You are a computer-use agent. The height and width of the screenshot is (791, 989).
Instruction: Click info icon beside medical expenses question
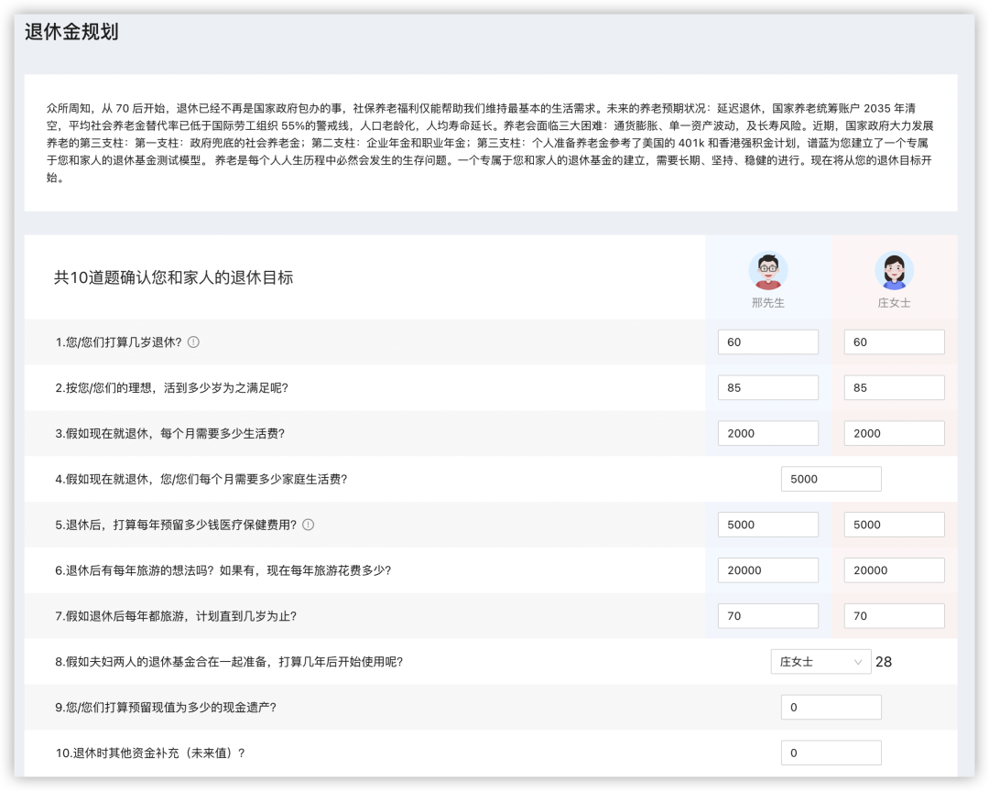click(308, 525)
